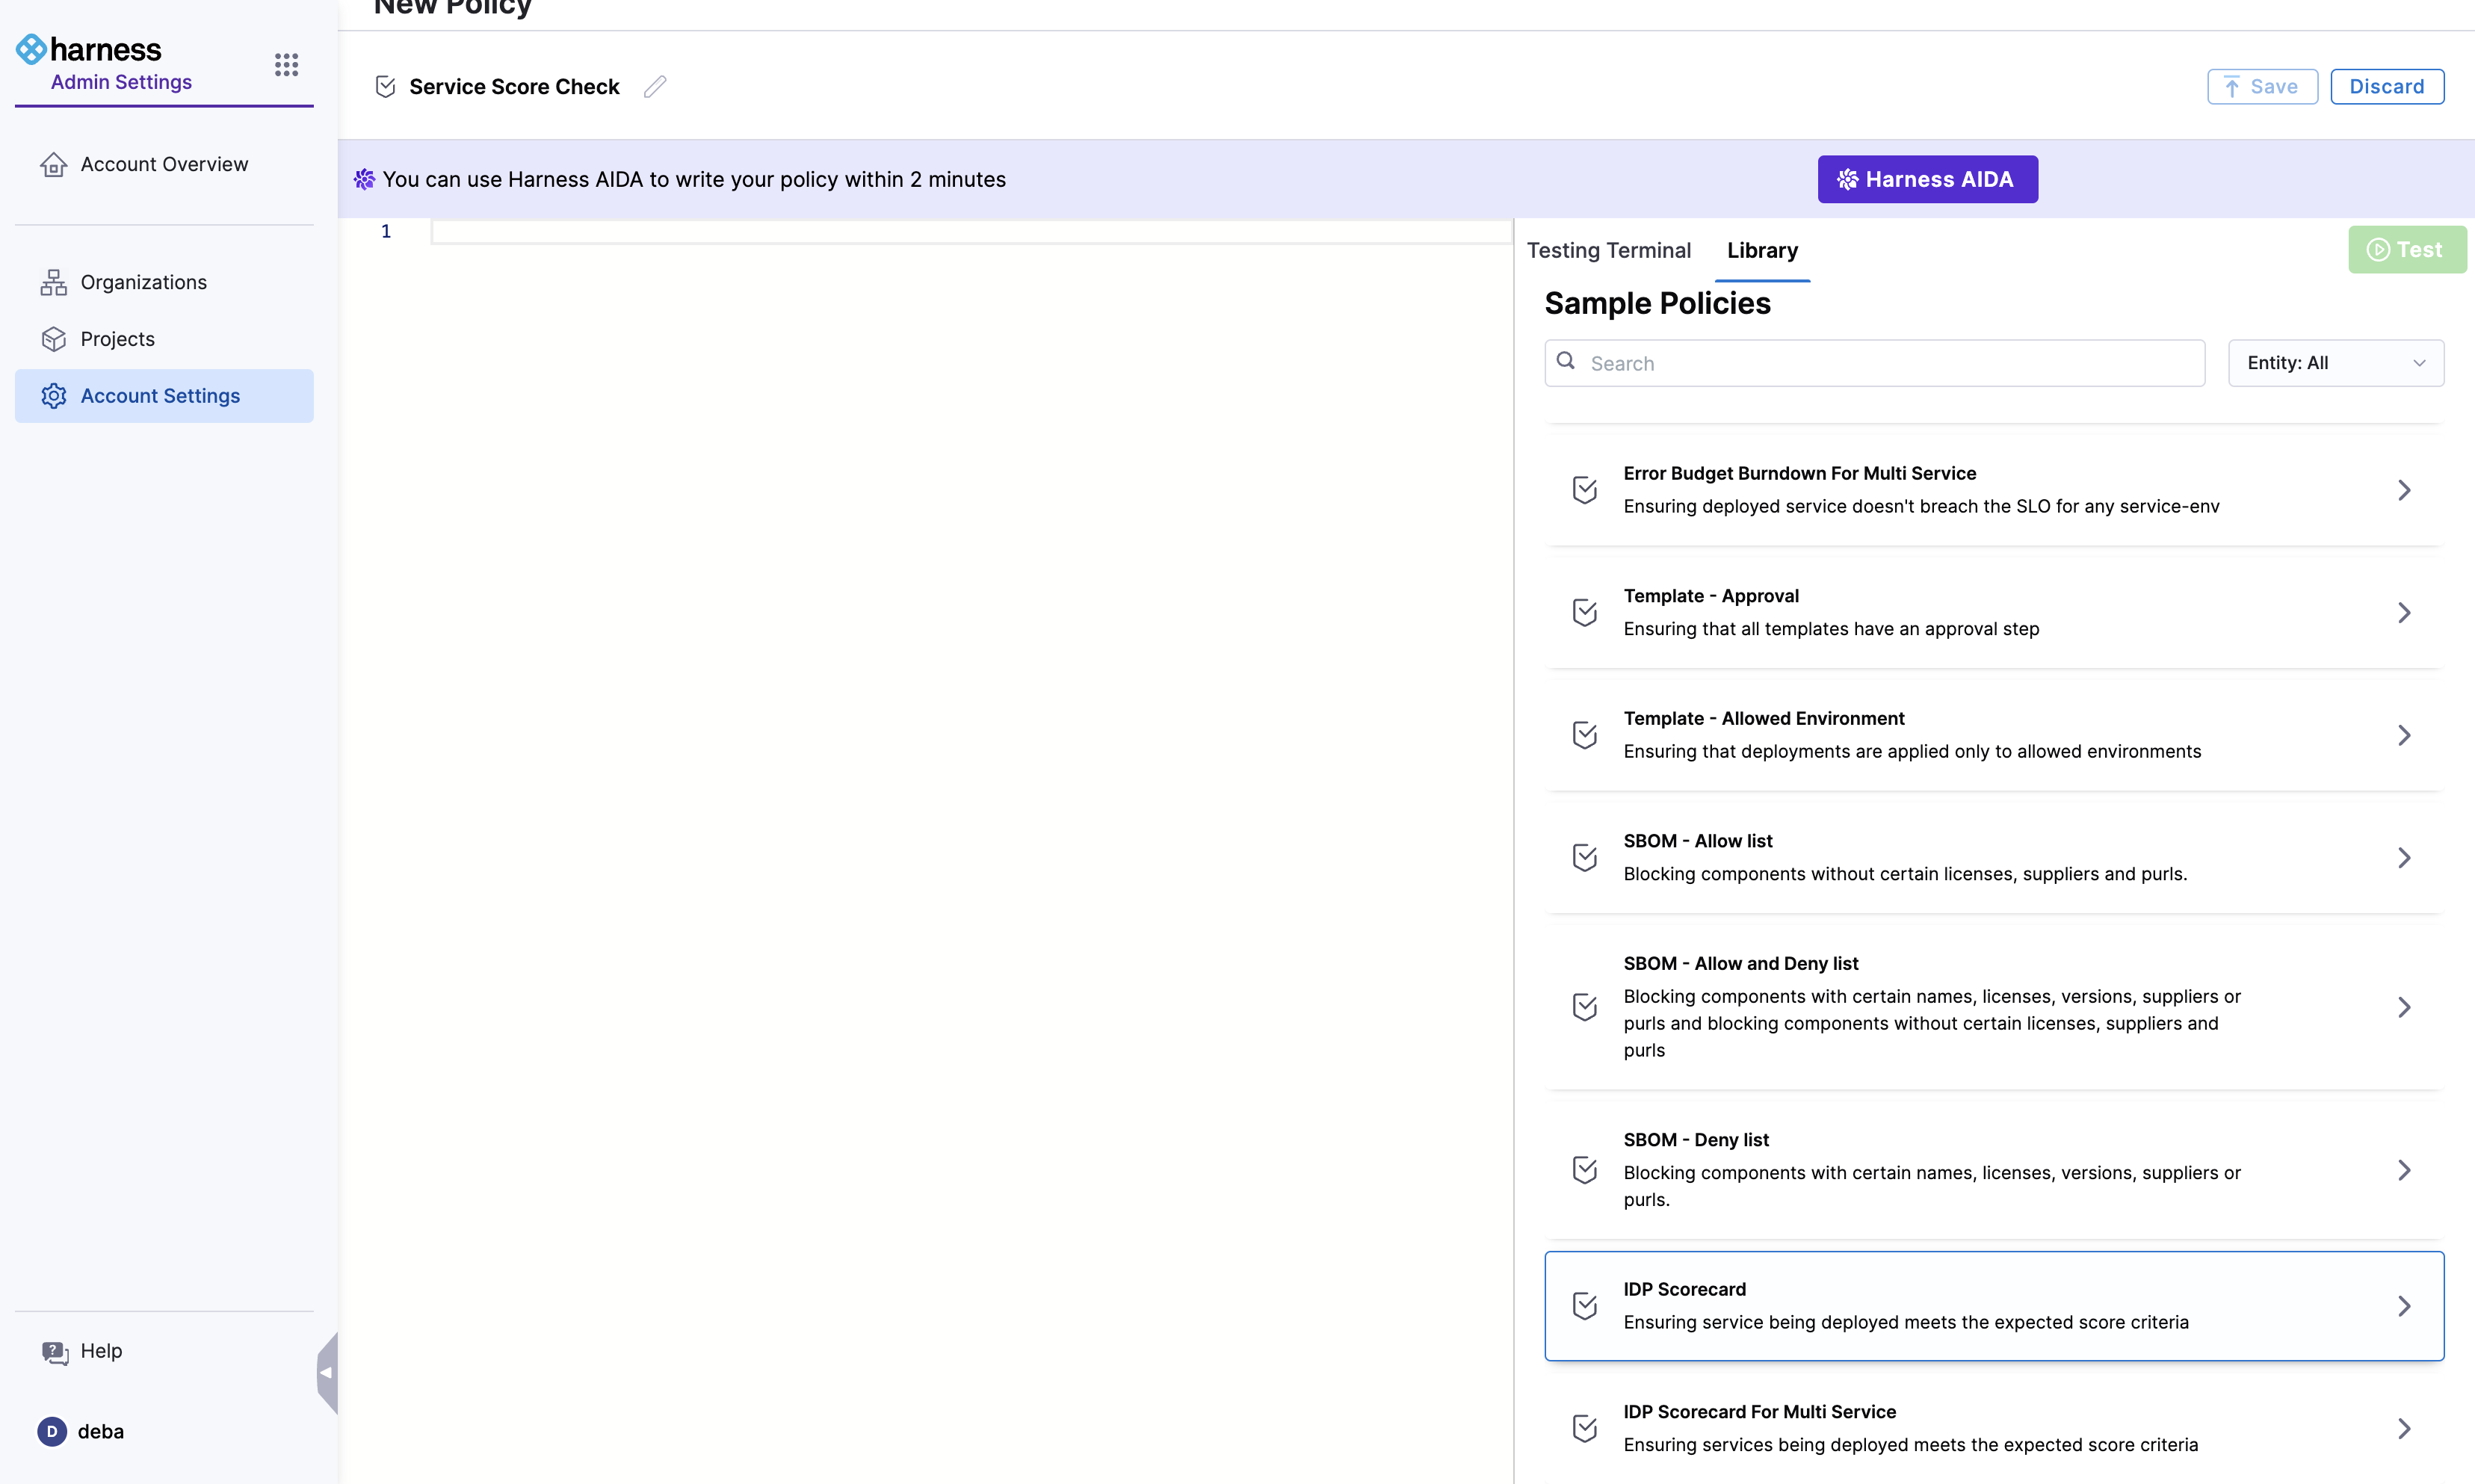Screen dimensions: 2475x1484
Task: Click the Harness AIDA button
Action: 1927,179
